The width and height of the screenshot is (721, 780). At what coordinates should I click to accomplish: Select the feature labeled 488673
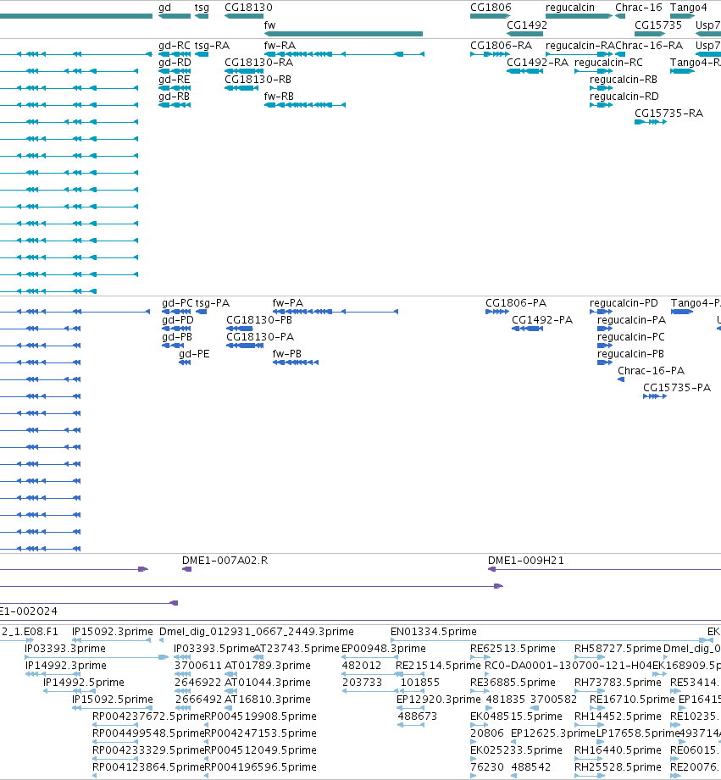point(411,725)
